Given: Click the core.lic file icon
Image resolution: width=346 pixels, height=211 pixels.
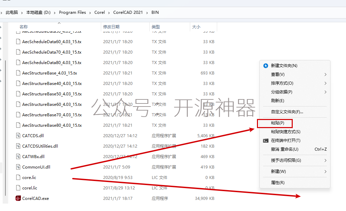Looking at the screenshot, I should tap(18, 177).
